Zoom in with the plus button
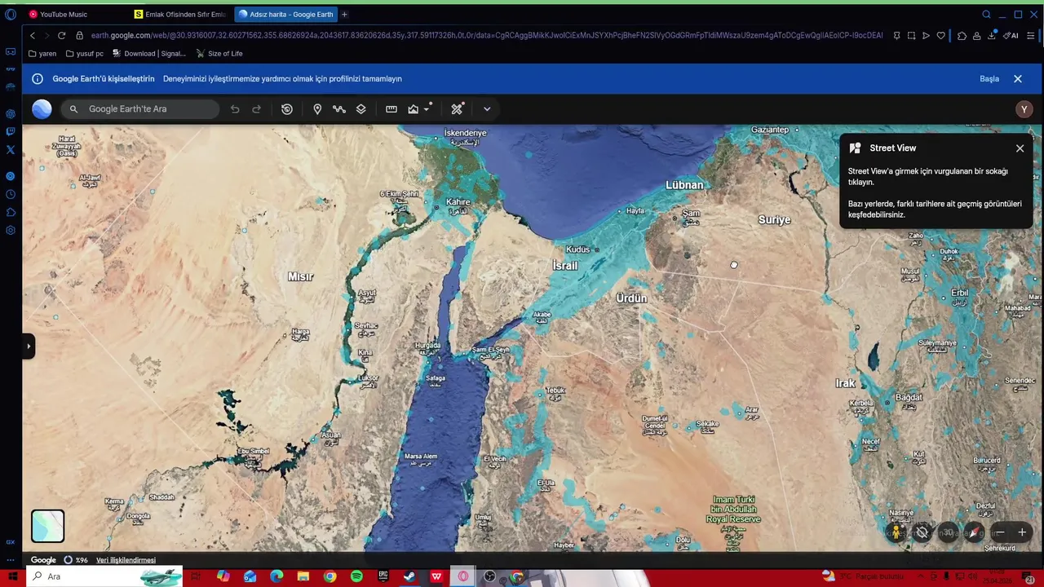Viewport: 1044px width, 587px height. 1022,532
